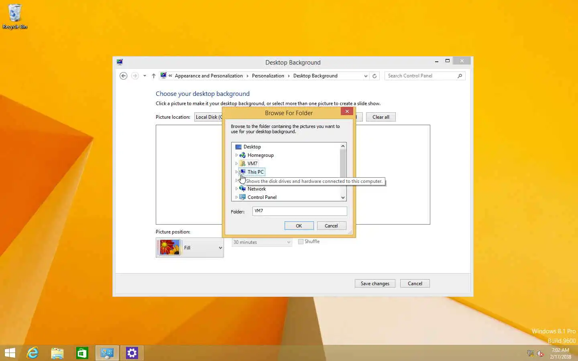
Task: Open the Windows Store taskbar icon
Action: tap(82, 353)
